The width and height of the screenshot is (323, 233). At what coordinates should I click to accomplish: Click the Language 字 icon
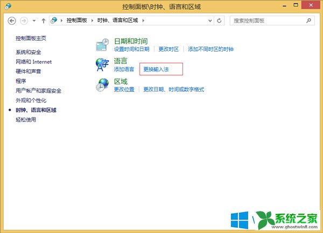[x=102, y=65]
